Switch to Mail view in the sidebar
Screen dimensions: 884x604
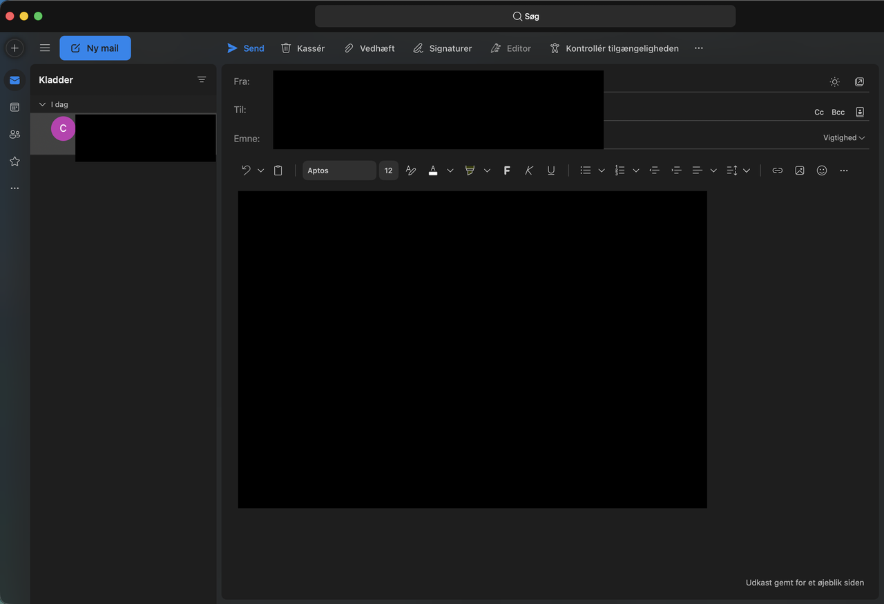[15, 80]
